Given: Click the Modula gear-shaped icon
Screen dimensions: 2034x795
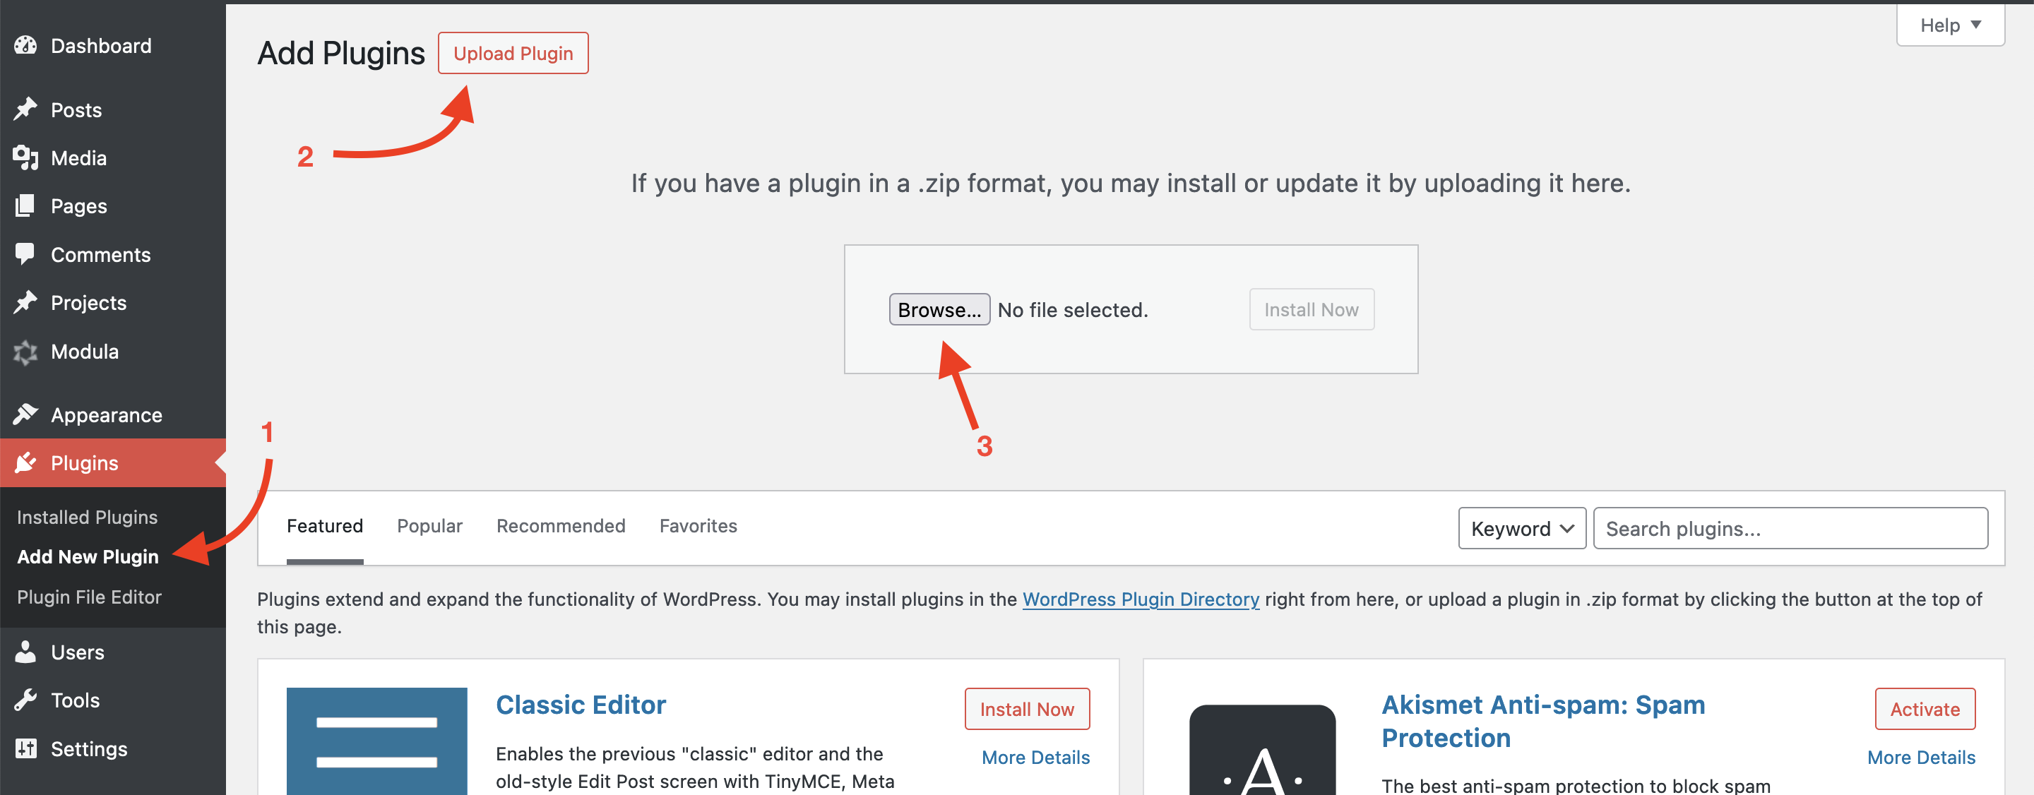Looking at the screenshot, I should [25, 352].
